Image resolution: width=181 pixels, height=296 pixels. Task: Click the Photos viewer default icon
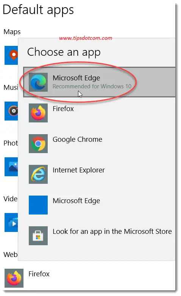click(x=11, y=167)
